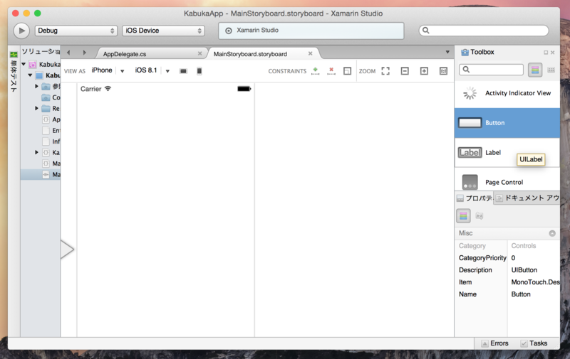570x359 pixels.
Task: Switch designer to portrait orientation
Action: (199, 71)
